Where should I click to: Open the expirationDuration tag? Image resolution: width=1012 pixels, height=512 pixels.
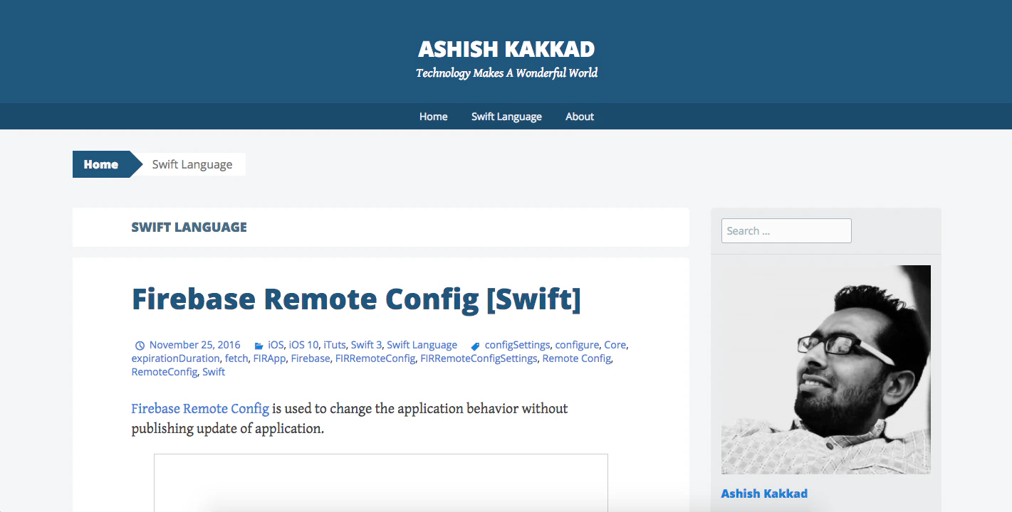click(175, 358)
